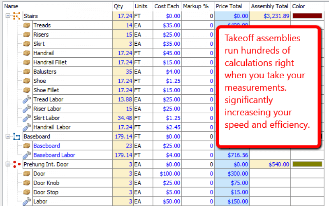Edit the Stairs quantity 17.24 cell
This screenshot has width=329, height=206.
pyautogui.click(x=123, y=16)
